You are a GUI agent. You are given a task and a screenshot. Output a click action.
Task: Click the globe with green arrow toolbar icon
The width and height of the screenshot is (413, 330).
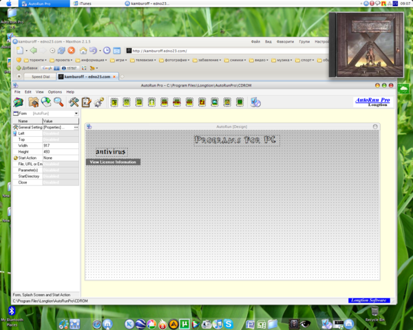pos(46,102)
